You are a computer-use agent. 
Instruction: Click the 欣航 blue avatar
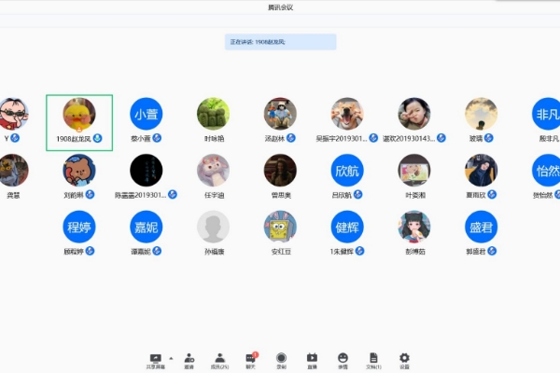click(347, 170)
